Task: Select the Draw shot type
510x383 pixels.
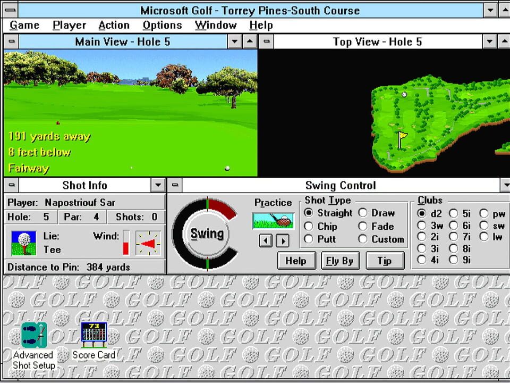Action: 363,213
